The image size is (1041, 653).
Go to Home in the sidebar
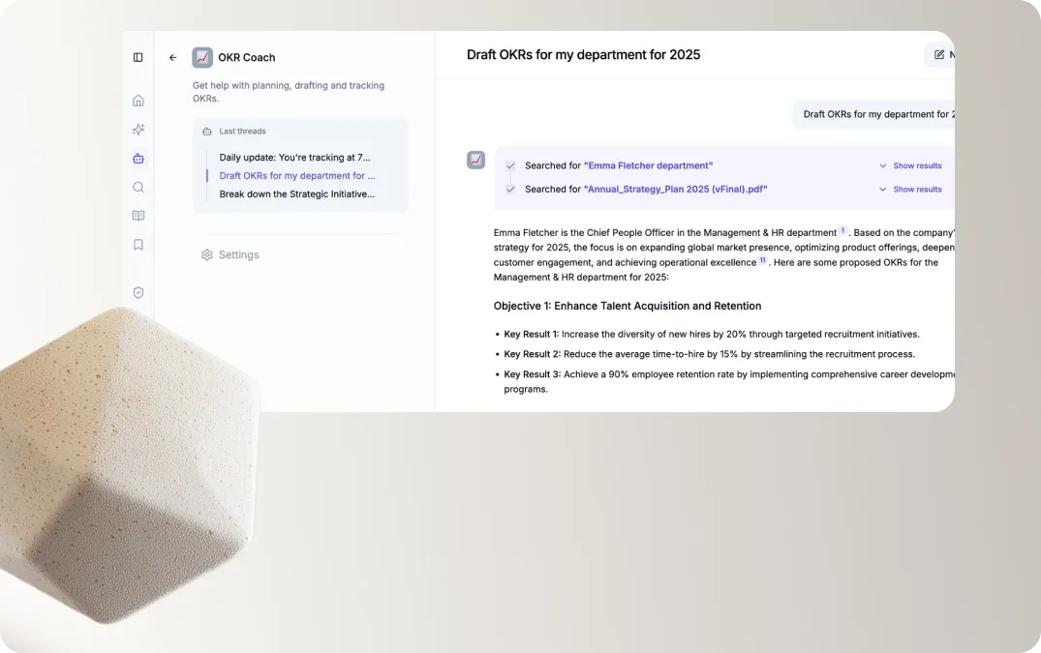click(x=138, y=101)
